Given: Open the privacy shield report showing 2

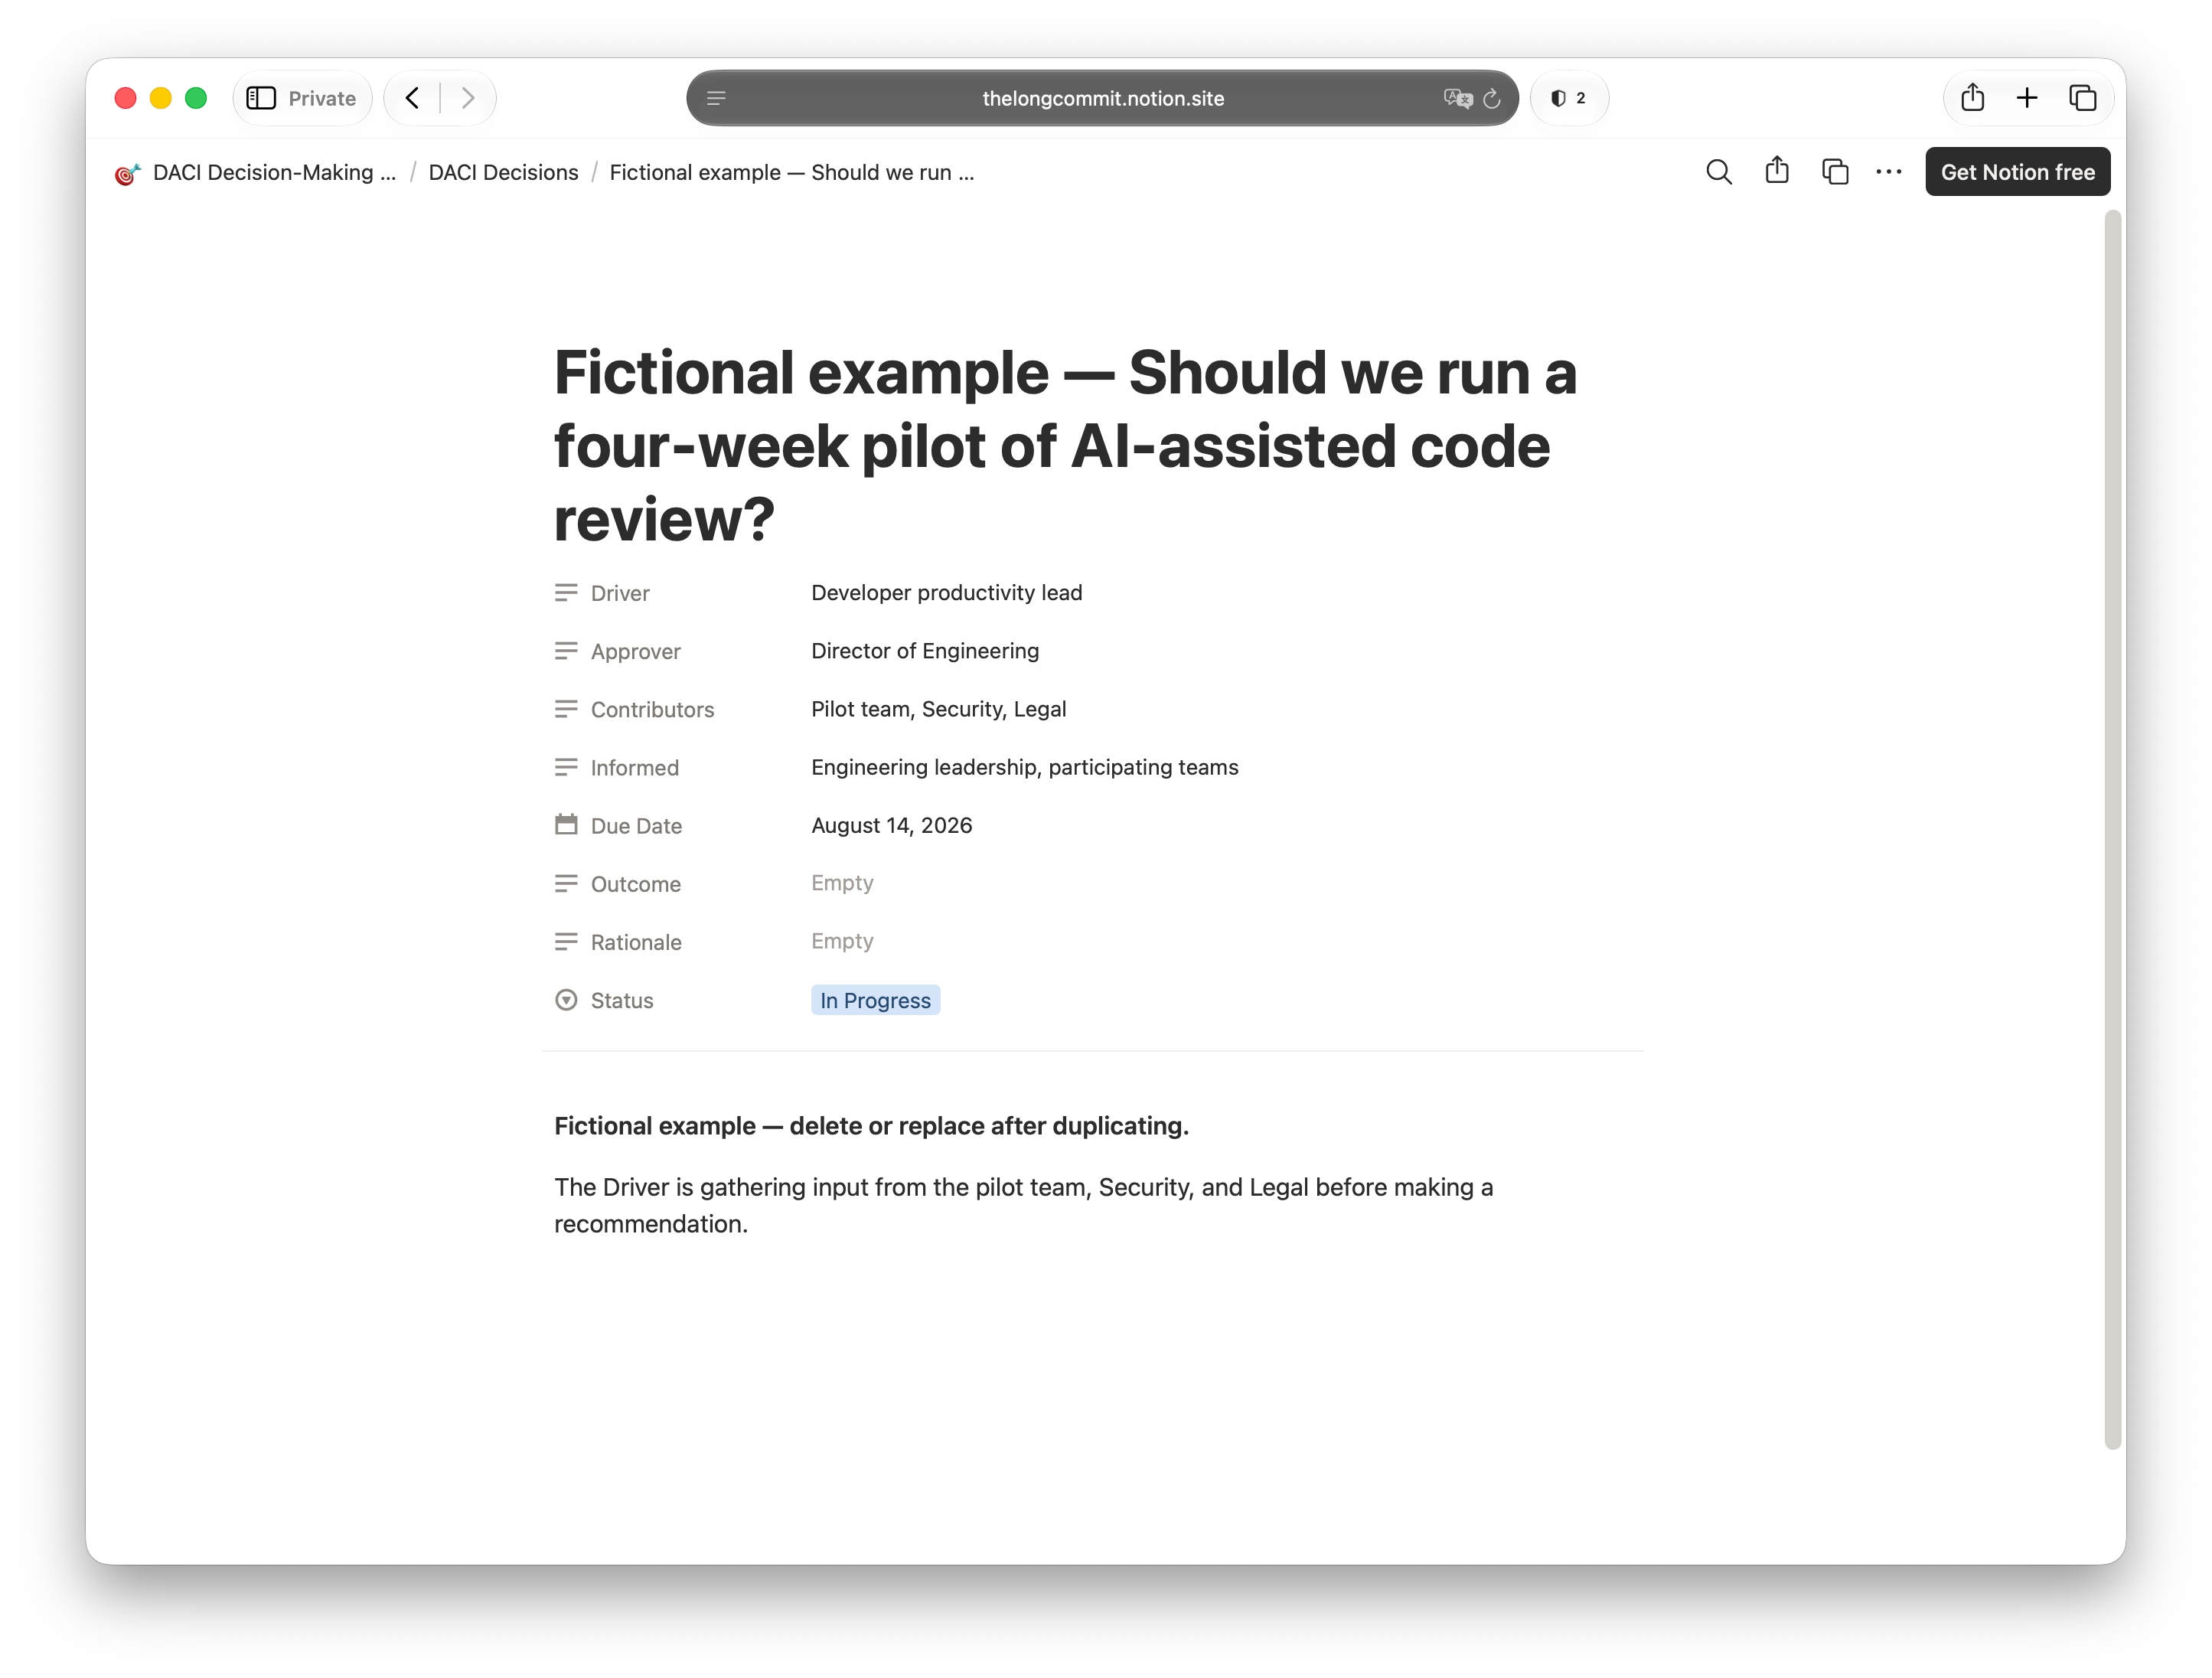Looking at the screenshot, I should coord(1568,98).
